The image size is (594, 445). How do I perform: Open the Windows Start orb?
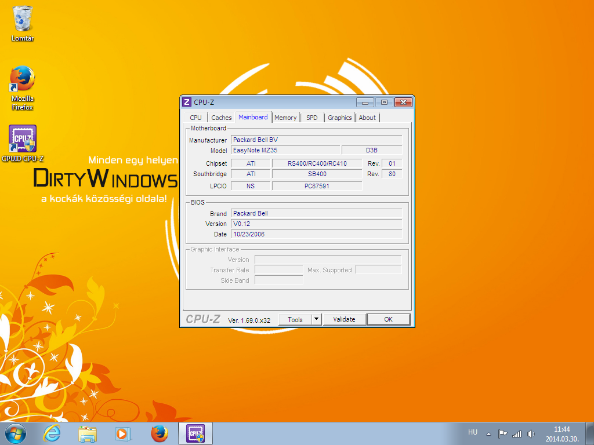pos(16,433)
